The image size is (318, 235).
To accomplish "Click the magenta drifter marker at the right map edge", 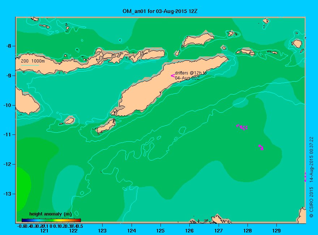I will 305,177.
